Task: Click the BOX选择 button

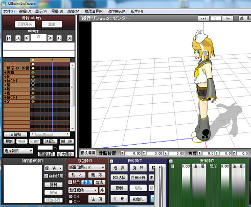Action: coord(119,178)
